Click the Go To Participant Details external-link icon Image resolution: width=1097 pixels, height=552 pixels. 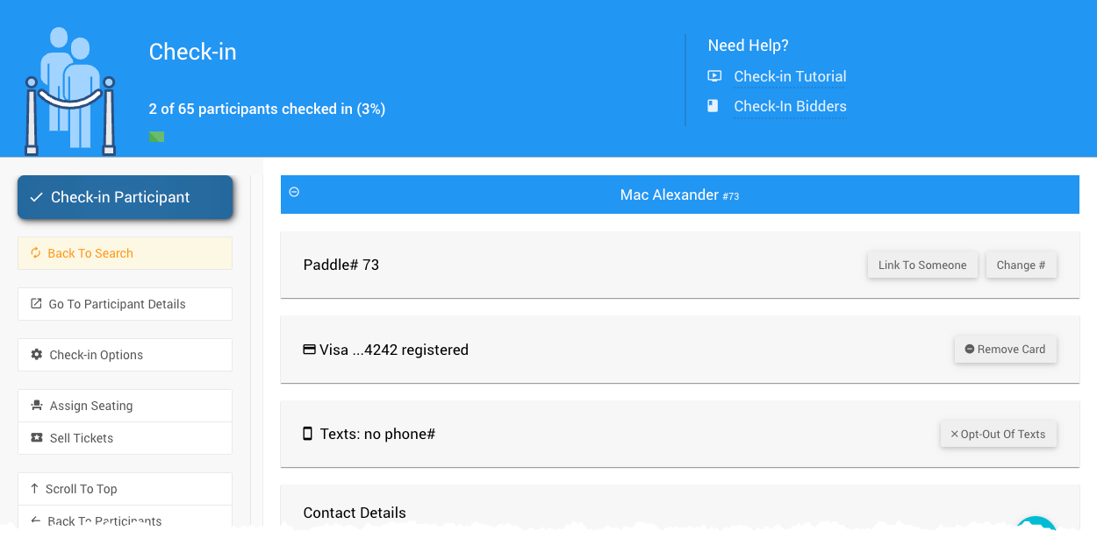(x=36, y=304)
